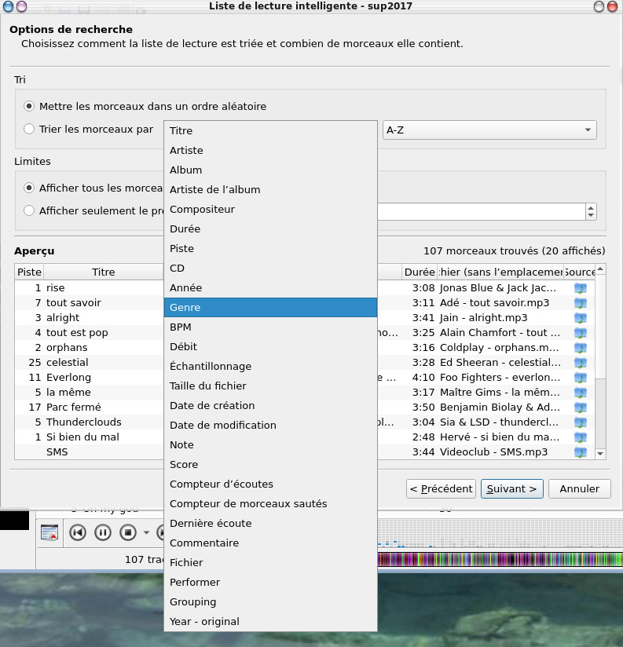Select the 'rise' track row

click(90, 287)
